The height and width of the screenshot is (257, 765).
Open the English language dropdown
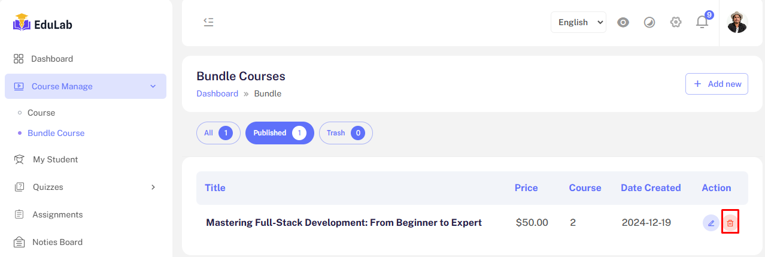tap(578, 22)
